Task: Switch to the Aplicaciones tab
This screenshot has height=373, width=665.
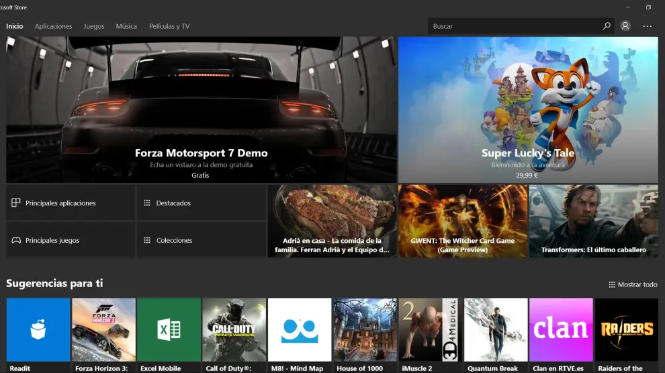Action: coord(53,26)
